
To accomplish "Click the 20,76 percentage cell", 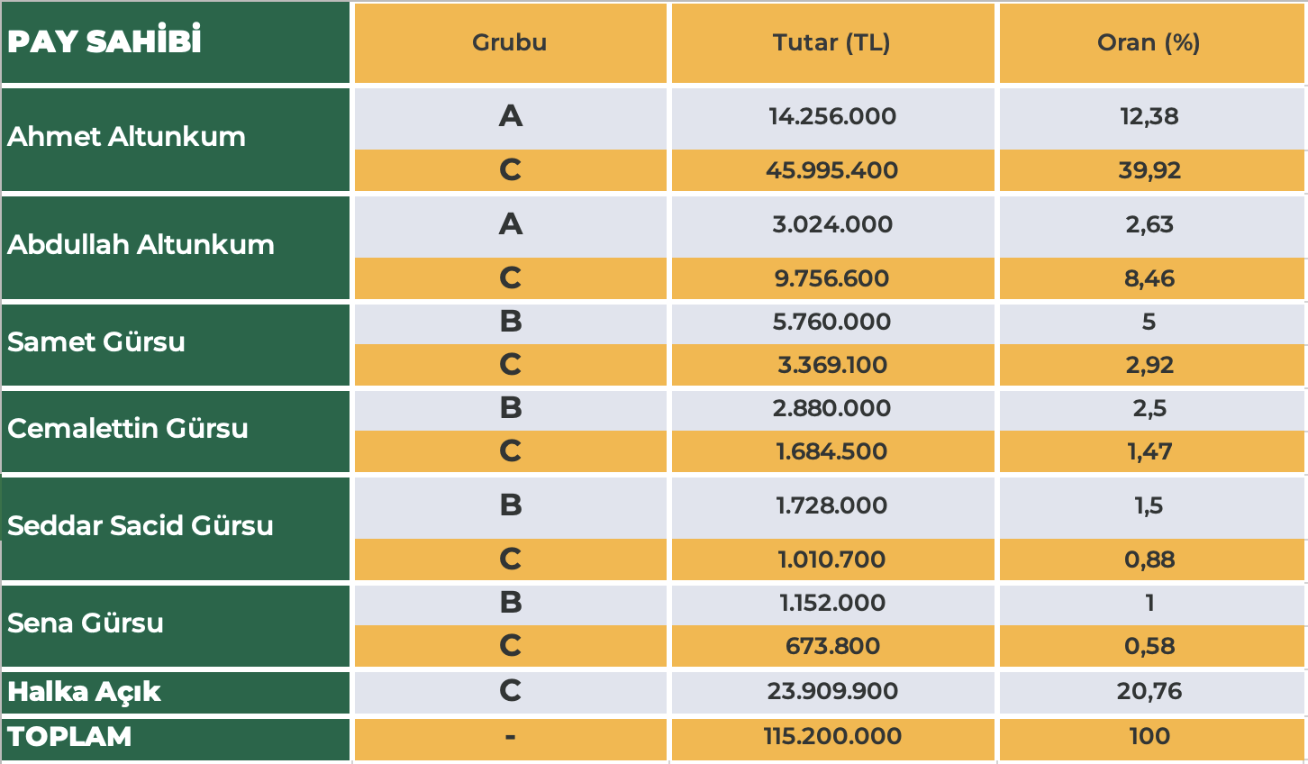I will [1152, 693].
